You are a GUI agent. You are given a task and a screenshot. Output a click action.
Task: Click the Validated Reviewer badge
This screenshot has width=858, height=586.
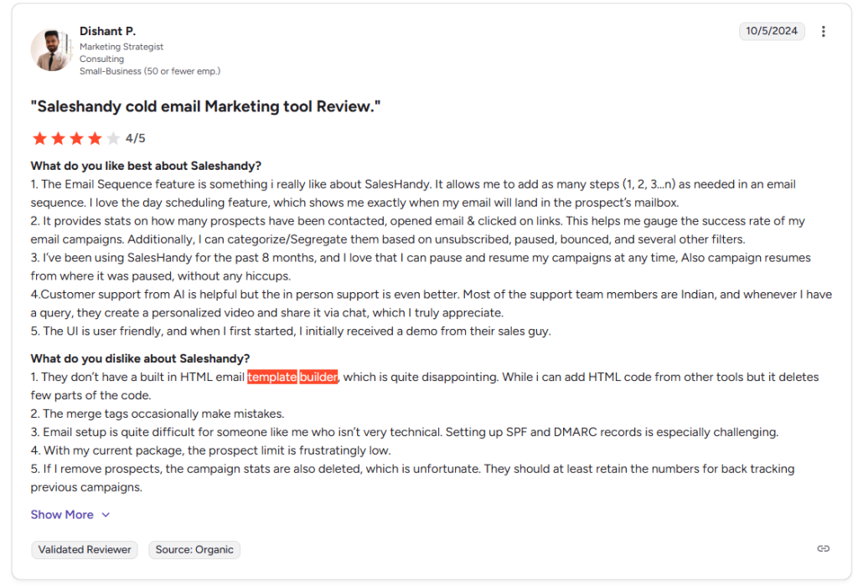pos(85,550)
